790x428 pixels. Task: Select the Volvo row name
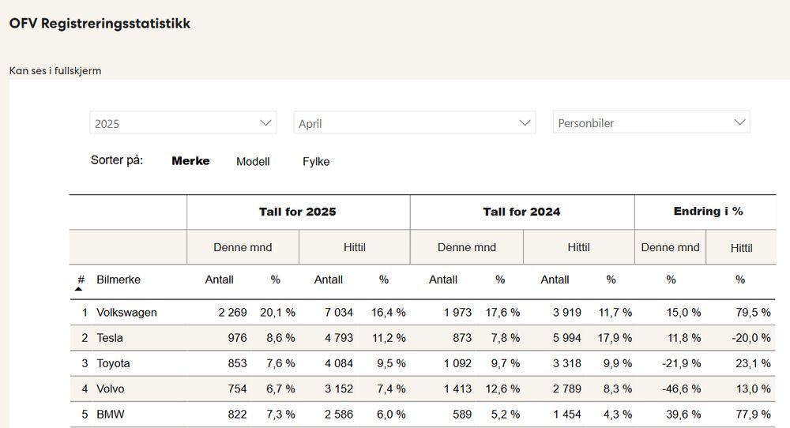111,389
